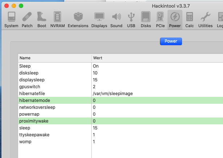The height and width of the screenshot is (158, 223).
Task: Switch to the Boot section
Action: pyautogui.click(x=42, y=17)
